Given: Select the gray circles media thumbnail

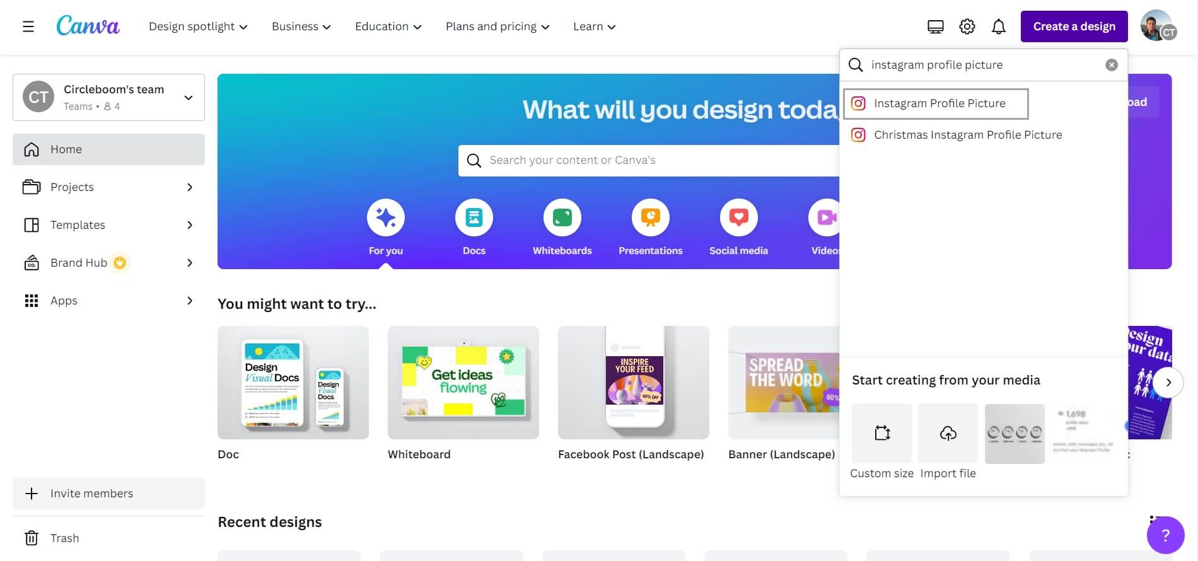Looking at the screenshot, I should tap(1015, 434).
